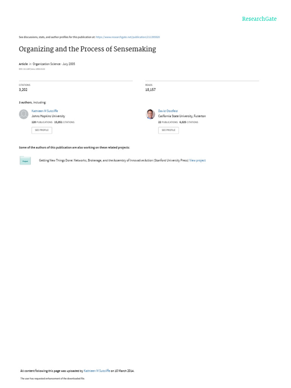Click Kathleen's 120 publications stat
The image size is (291, 388).
(x=42, y=122)
